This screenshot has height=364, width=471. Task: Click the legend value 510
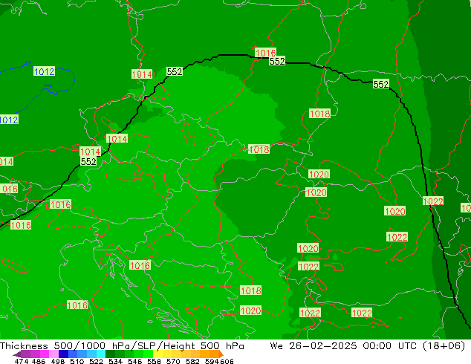click(x=77, y=361)
